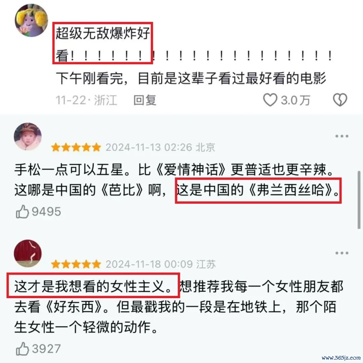Screen dimensions: 363x363
Task: Open three-dot menu on Beijing review
Action: 342,136
